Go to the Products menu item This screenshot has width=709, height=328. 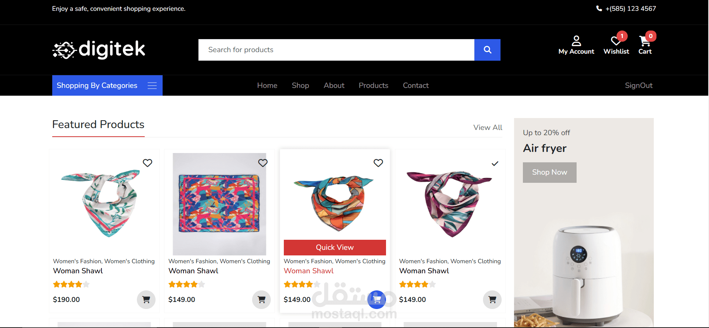[x=373, y=86]
